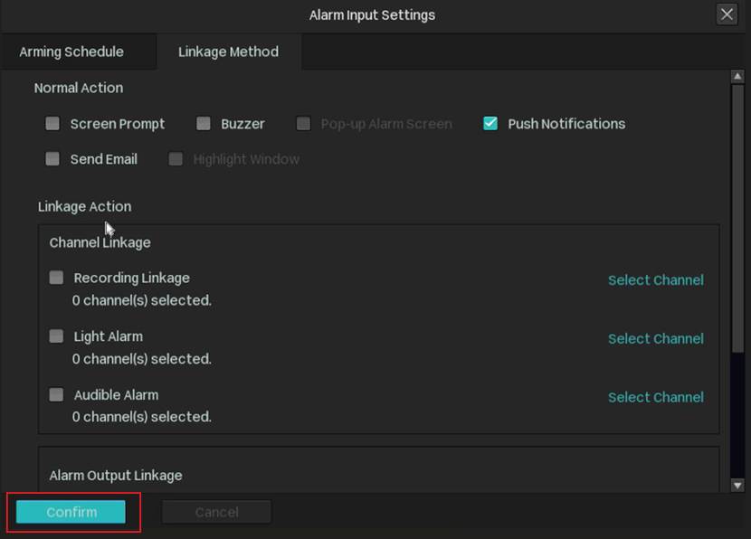Switch to the Arming Schedule tab
This screenshot has width=751, height=539.
coord(71,52)
